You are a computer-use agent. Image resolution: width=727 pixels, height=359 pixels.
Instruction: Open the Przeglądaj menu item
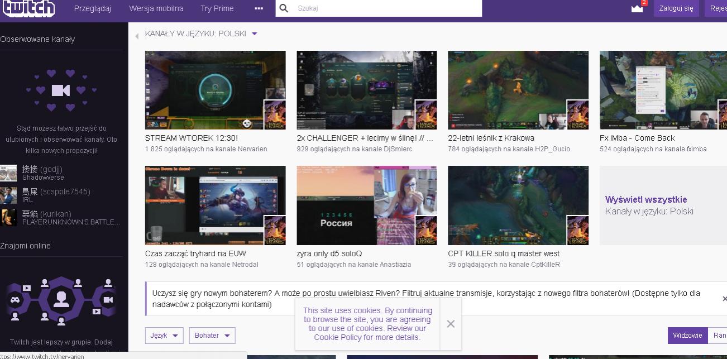[x=93, y=8]
